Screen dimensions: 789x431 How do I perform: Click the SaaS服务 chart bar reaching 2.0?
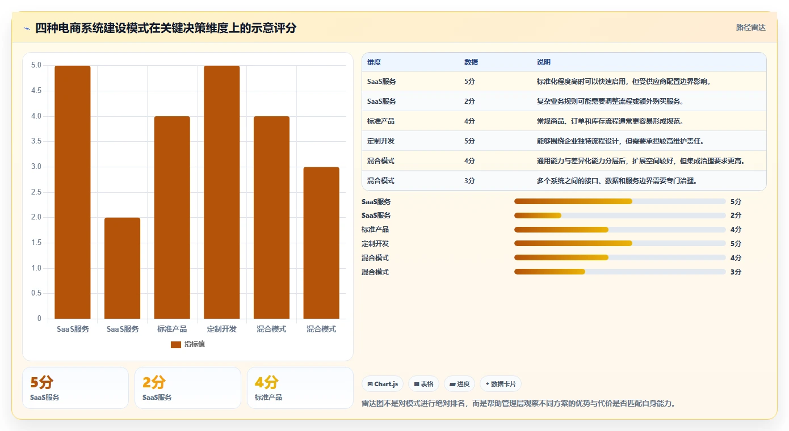(122, 268)
